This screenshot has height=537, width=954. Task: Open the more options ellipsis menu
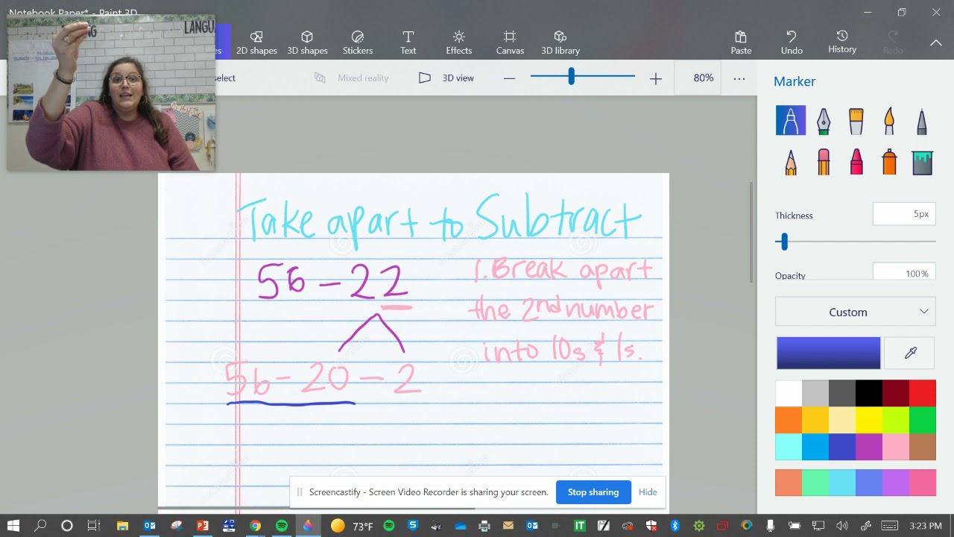(739, 78)
